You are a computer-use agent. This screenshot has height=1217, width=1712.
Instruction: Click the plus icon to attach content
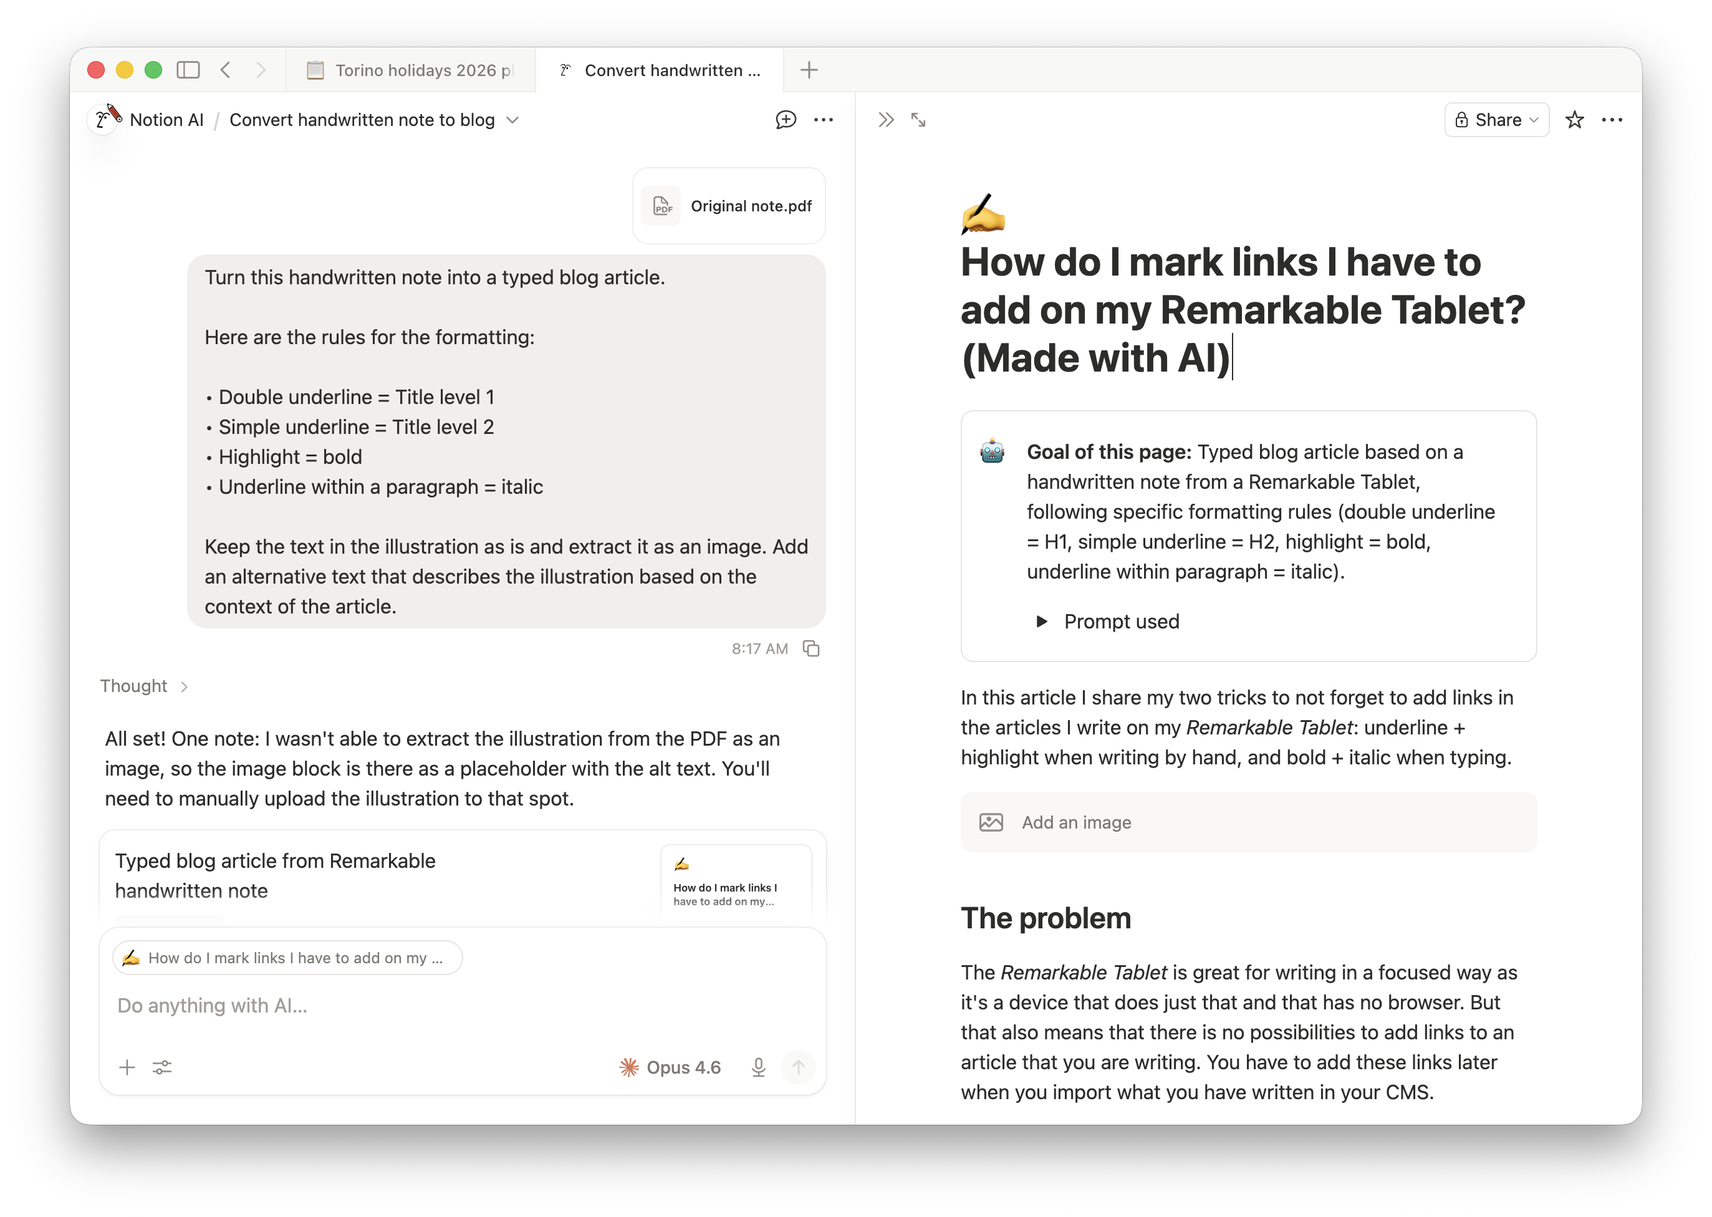(127, 1067)
